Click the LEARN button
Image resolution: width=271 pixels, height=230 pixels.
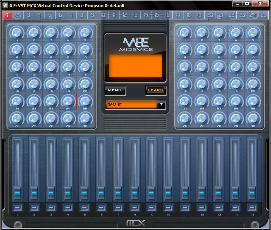[x=156, y=90]
